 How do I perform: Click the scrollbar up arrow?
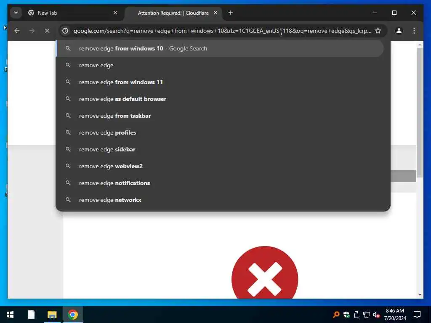(x=420, y=44)
